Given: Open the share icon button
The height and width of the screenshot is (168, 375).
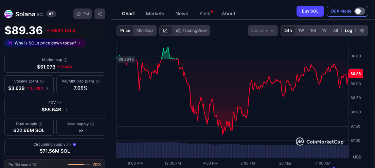Looking at the screenshot, I should 100,14.
